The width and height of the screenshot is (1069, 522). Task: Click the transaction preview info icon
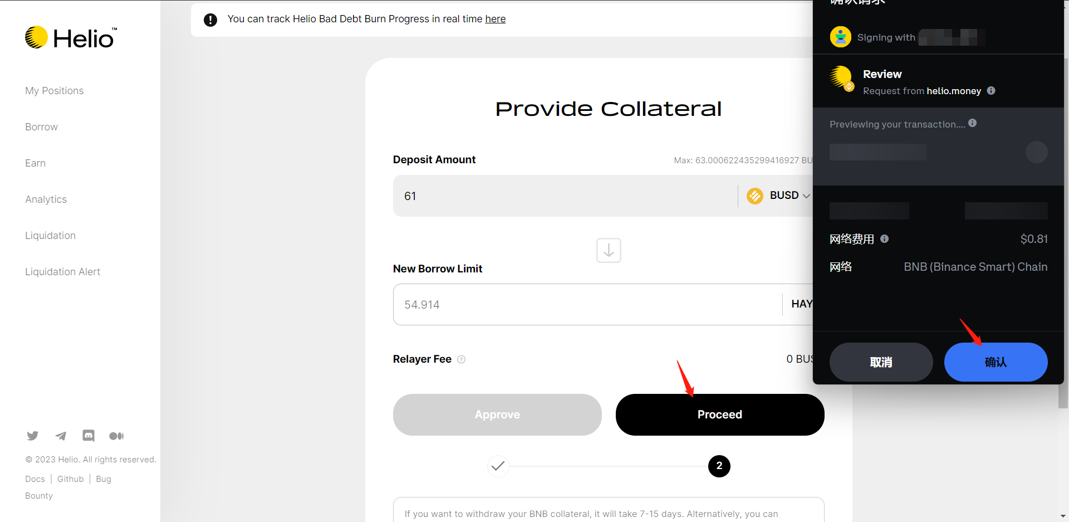(x=973, y=123)
